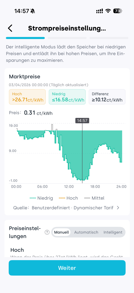Tap the green Niedrig legend marker
This screenshot has width=134, height=293.
click(x=33, y=198)
